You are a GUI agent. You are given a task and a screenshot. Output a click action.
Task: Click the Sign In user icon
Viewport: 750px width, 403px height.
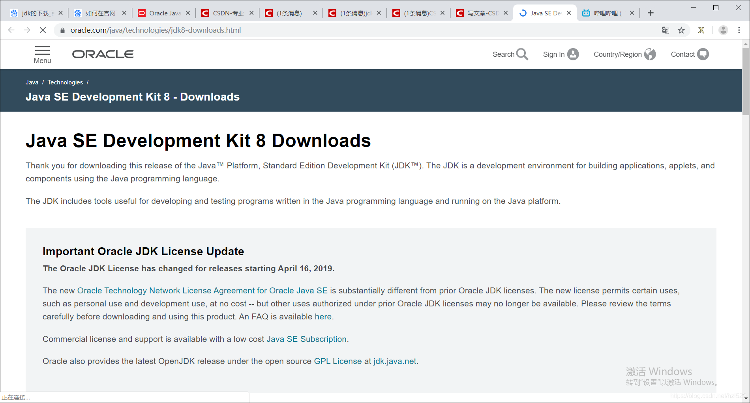pos(573,54)
